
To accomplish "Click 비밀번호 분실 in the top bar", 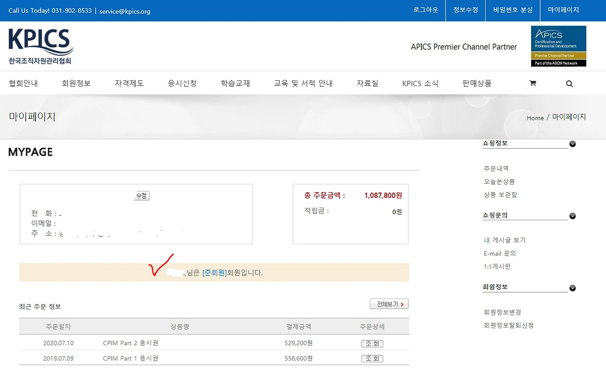I will [513, 10].
